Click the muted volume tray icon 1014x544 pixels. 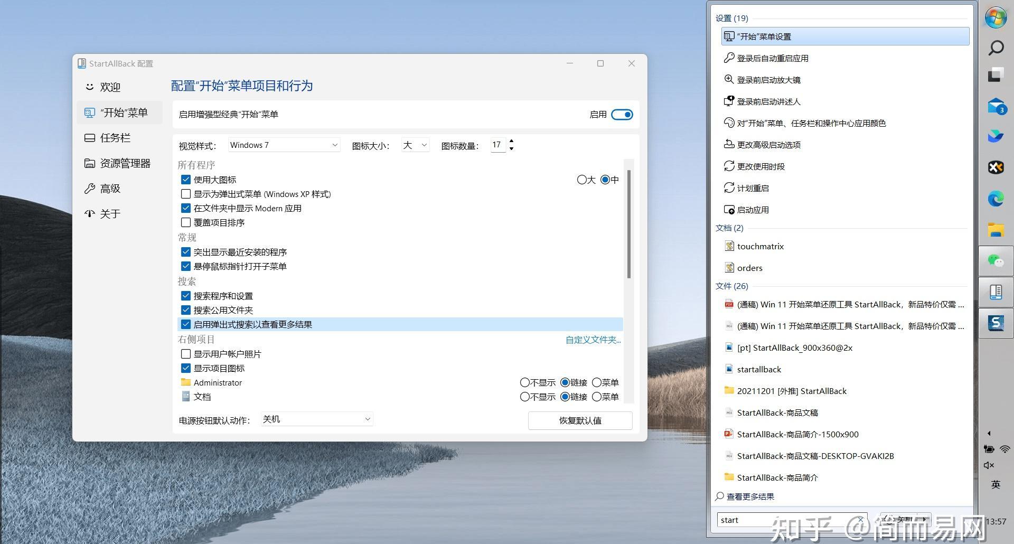pyautogui.click(x=989, y=465)
